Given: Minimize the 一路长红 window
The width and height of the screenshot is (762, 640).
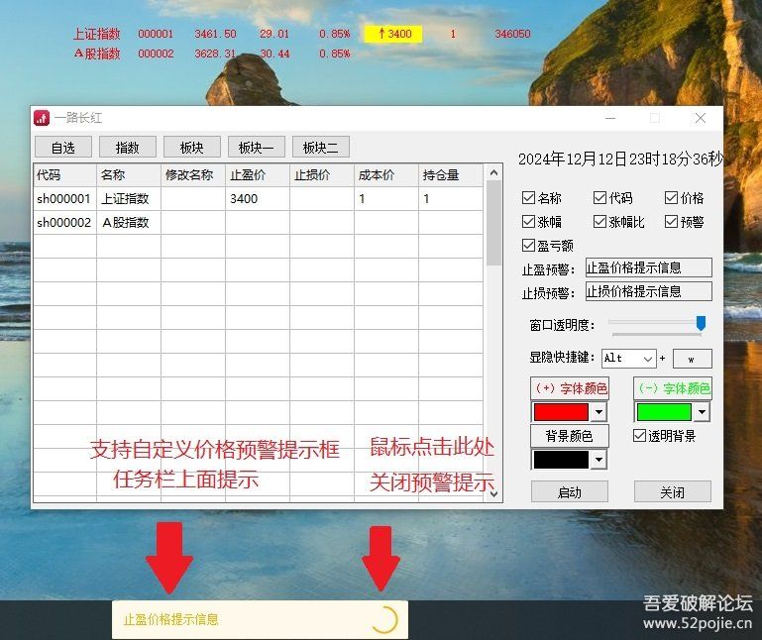Looking at the screenshot, I should (x=609, y=118).
